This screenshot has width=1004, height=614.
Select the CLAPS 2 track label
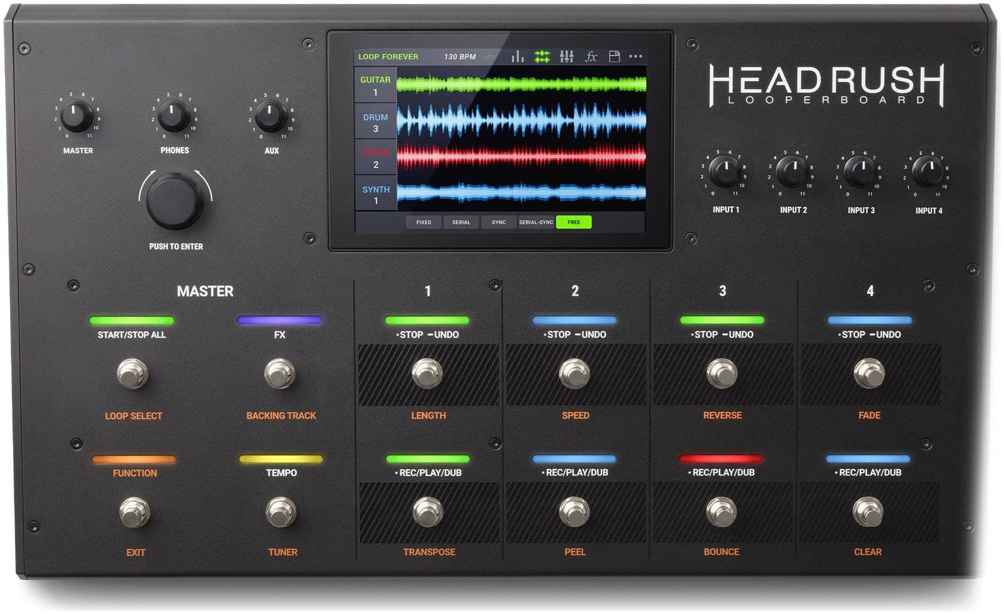tap(375, 158)
